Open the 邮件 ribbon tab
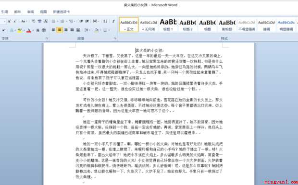Screen dimensions: 298x185 tap(17, 12)
